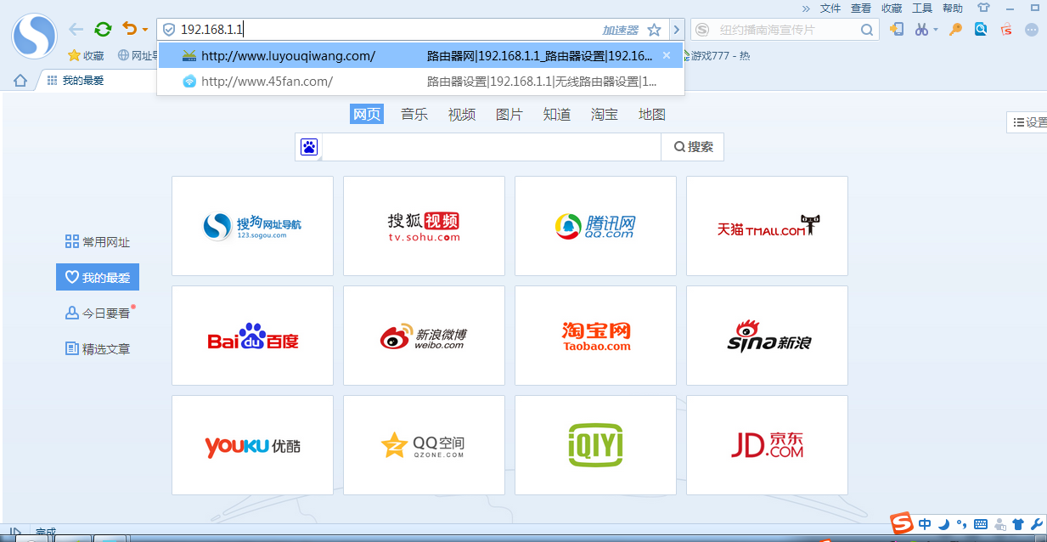1047x542 pixels.
Task: Select the 网页 search category
Action: pos(367,115)
